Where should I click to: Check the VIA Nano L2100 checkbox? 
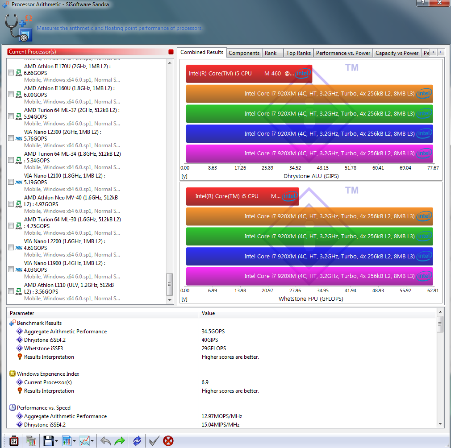11,182
